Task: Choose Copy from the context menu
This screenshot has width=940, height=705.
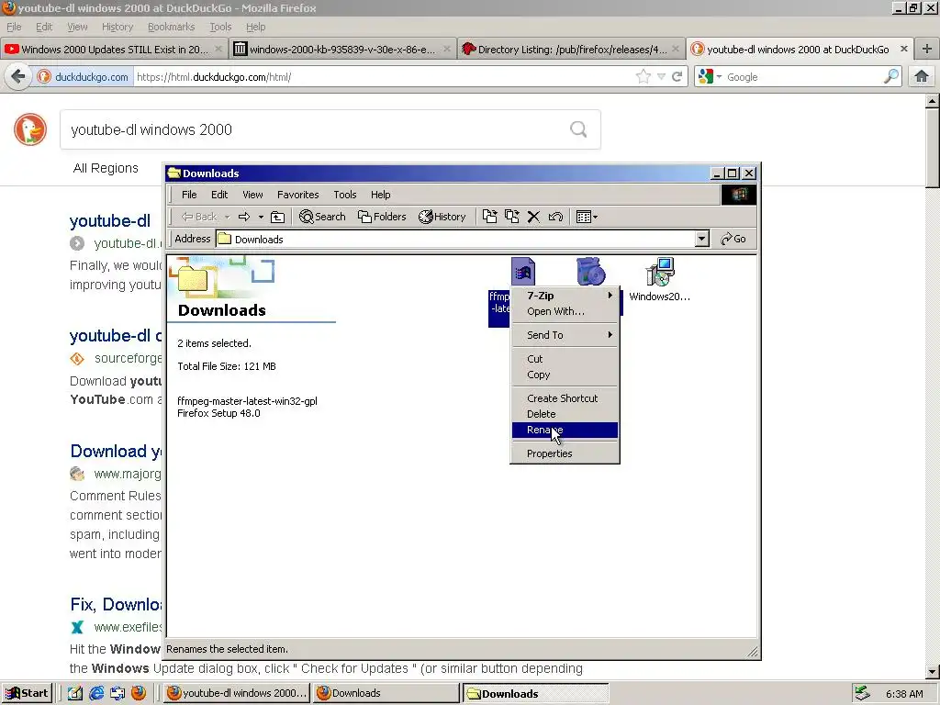Action: [x=565, y=375]
